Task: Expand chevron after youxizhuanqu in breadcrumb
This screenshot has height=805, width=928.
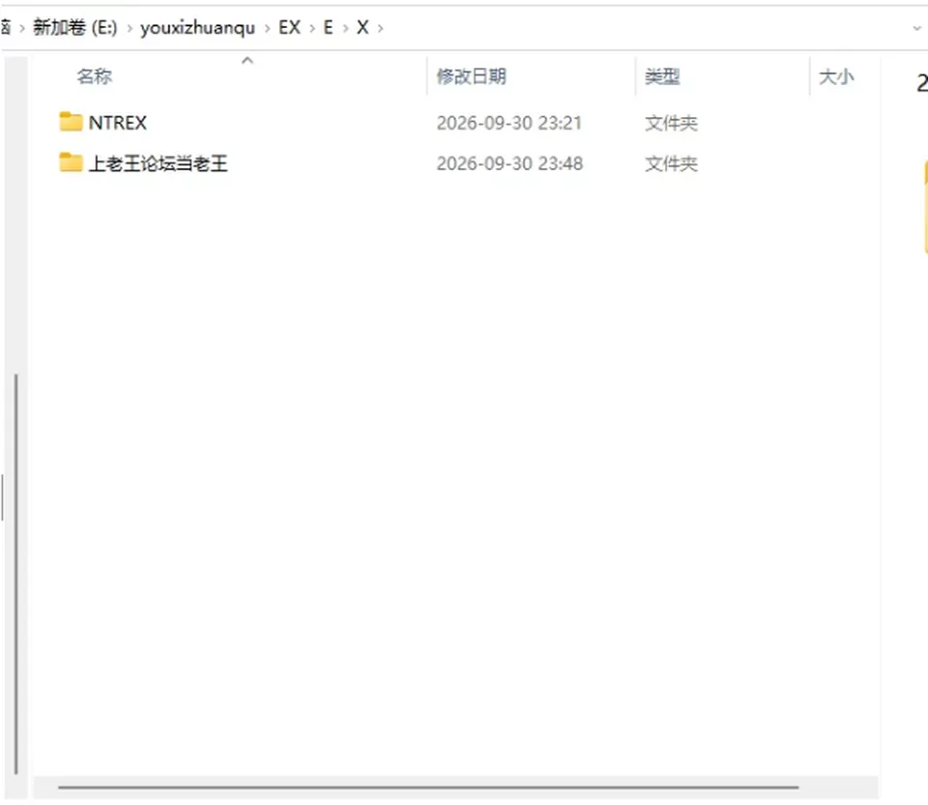Action: pyautogui.click(x=267, y=28)
